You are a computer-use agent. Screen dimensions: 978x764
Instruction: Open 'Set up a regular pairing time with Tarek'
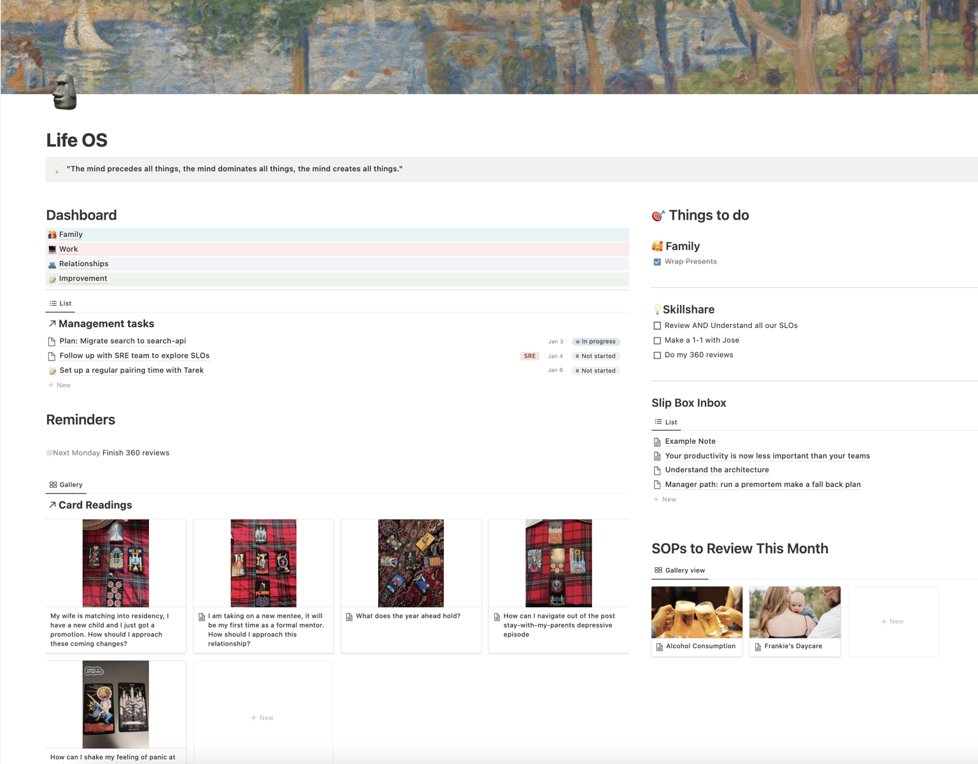pos(132,371)
